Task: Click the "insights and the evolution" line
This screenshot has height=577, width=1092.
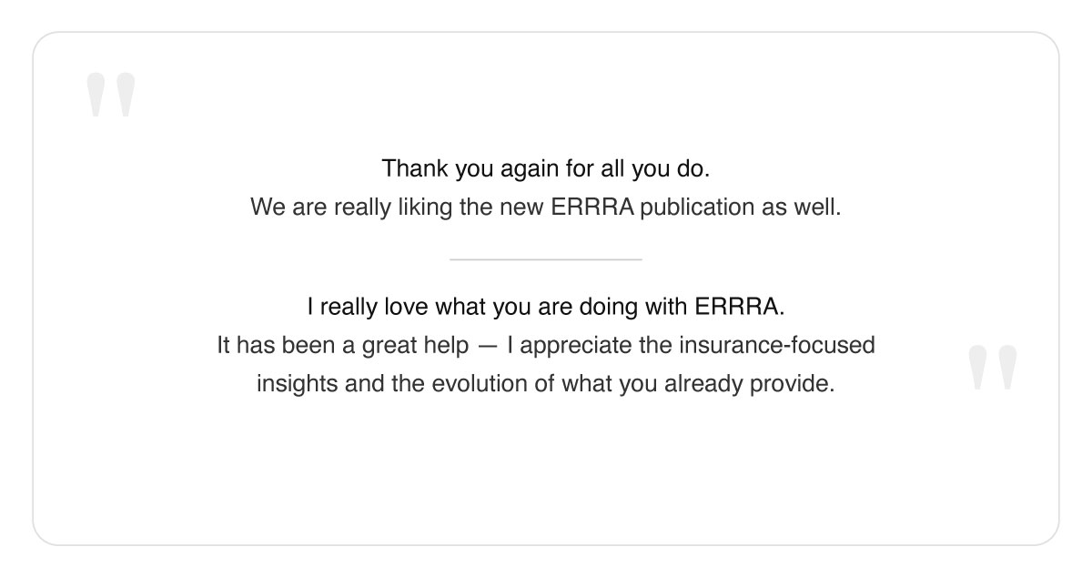Action: pyautogui.click(x=545, y=384)
